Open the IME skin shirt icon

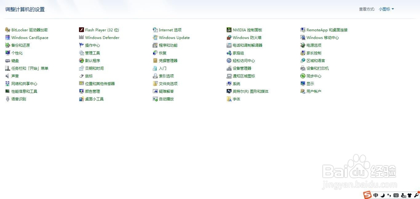pyautogui.click(x=409, y=195)
